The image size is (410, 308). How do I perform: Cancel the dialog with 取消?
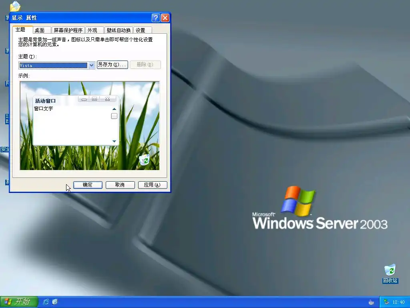tap(120, 185)
